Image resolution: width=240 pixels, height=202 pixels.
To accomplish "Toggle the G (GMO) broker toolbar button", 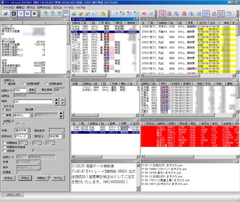I will (27, 14).
